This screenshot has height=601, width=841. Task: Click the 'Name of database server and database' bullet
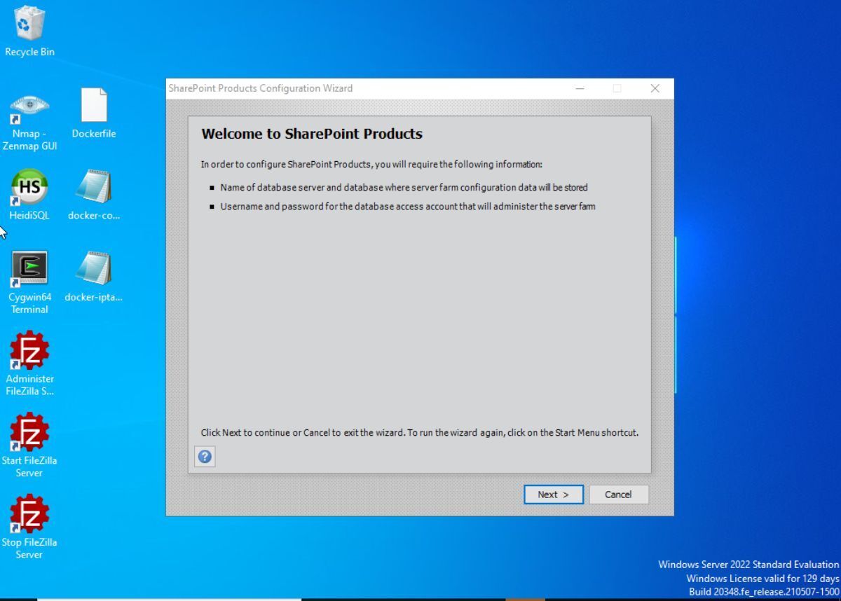point(404,188)
